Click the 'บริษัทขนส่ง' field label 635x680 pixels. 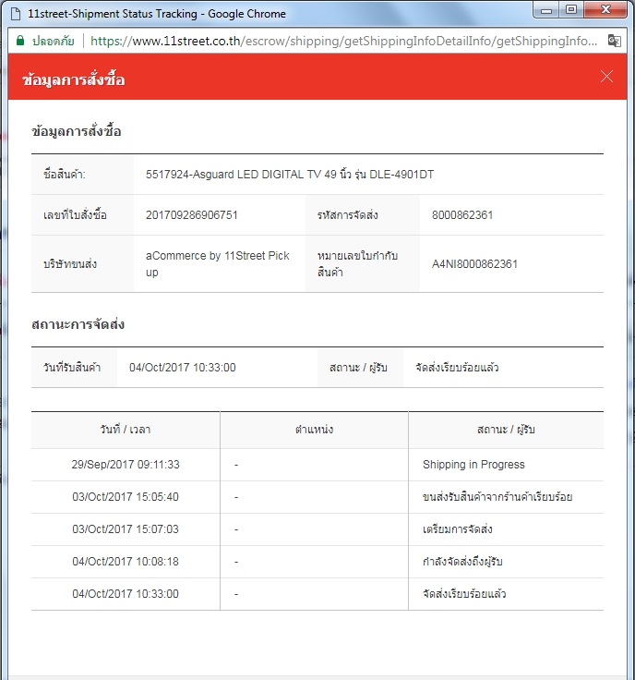tap(70, 264)
